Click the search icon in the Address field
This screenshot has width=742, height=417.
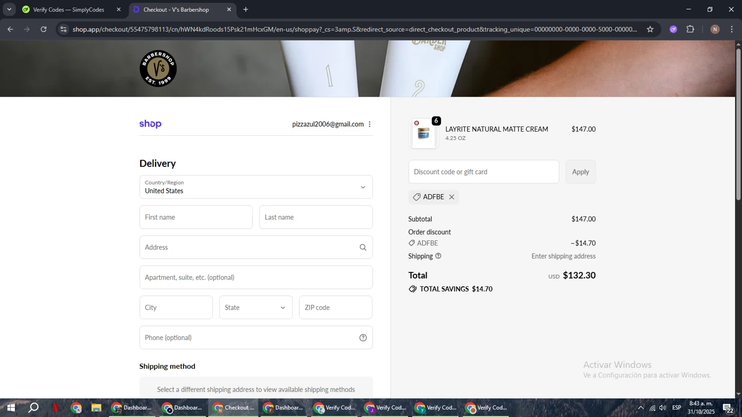tap(363, 248)
